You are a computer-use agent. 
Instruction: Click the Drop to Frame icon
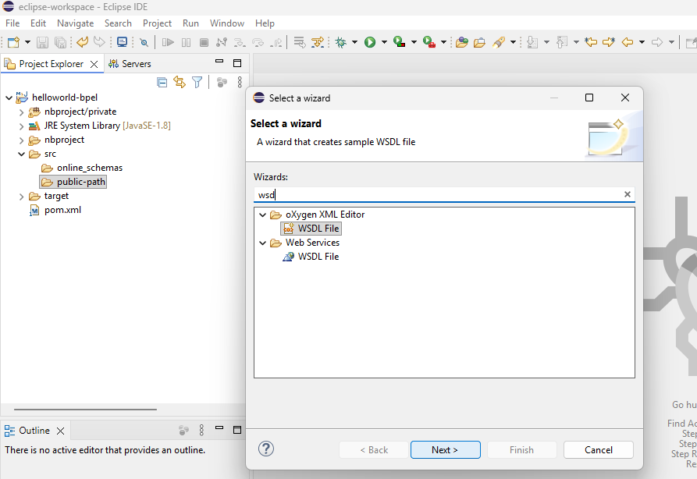[299, 42]
